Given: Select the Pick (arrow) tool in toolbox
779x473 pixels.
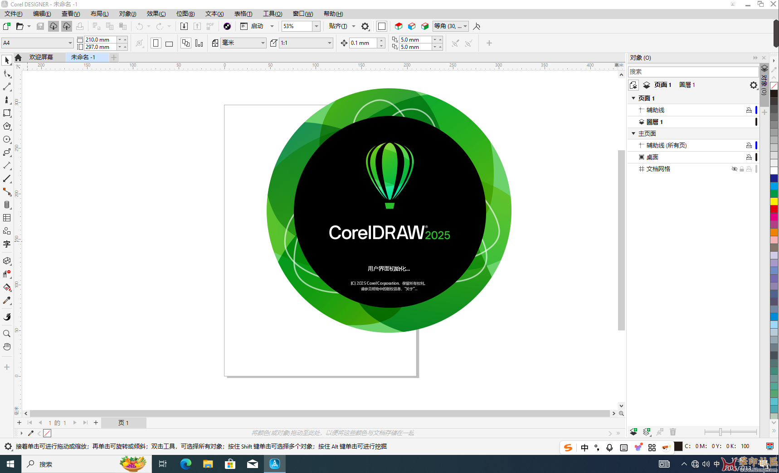Looking at the screenshot, I should (7, 60).
